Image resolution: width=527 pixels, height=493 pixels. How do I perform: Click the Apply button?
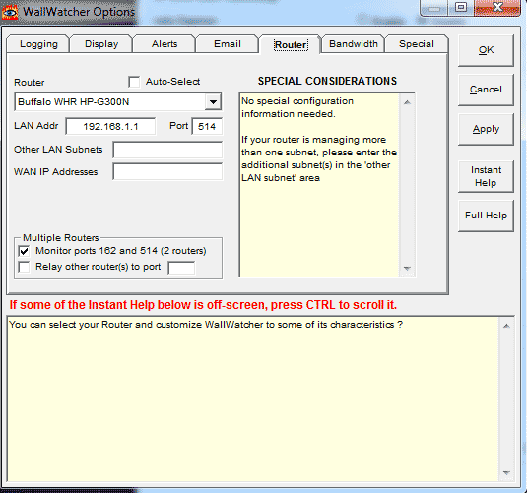486,129
